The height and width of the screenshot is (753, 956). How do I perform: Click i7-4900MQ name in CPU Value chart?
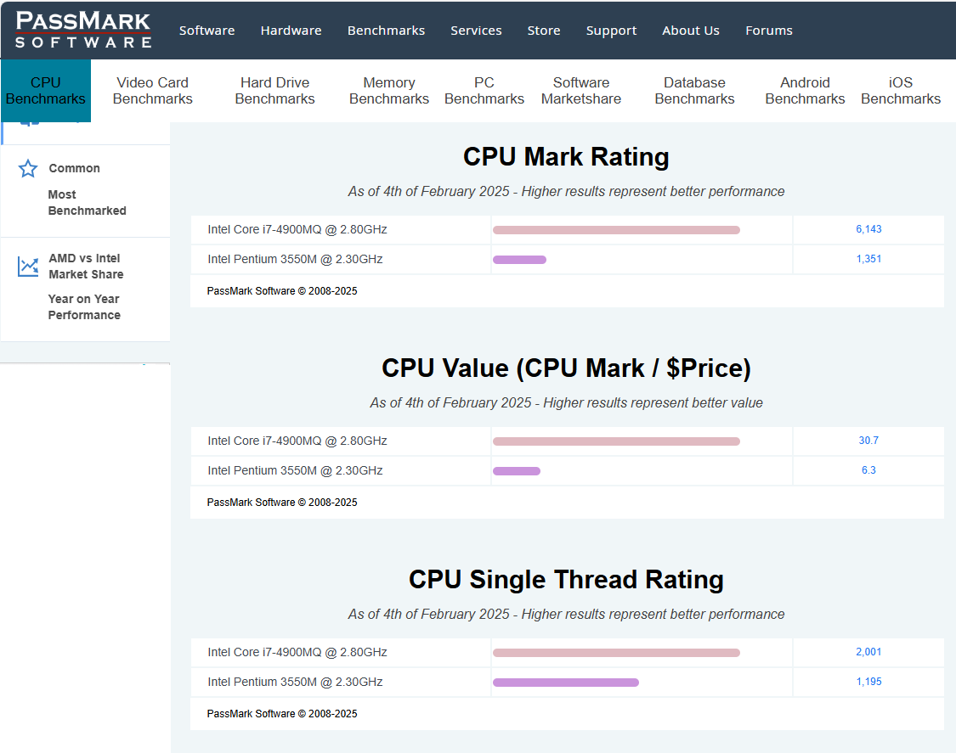pos(297,441)
